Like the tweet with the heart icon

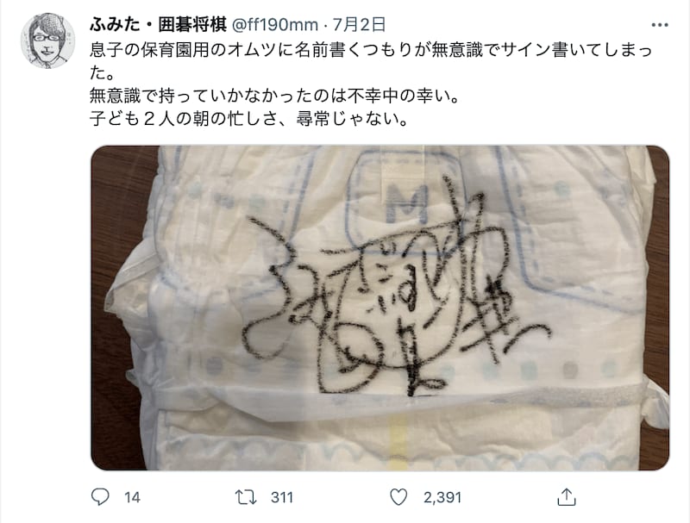398,497
